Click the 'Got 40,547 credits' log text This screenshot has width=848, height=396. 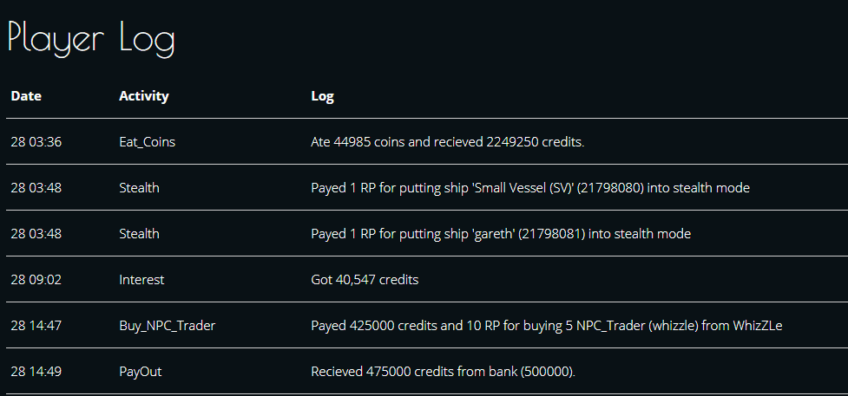(365, 280)
